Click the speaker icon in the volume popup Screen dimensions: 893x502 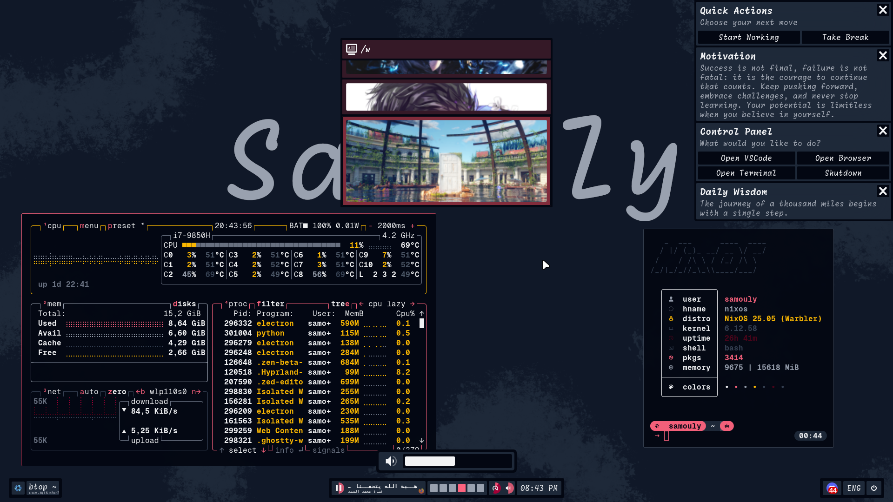pyautogui.click(x=391, y=461)
